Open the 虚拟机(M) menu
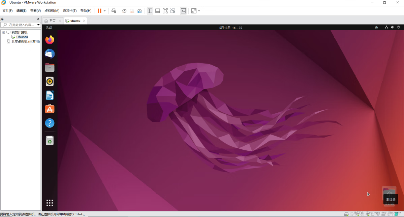 click(x=52, y=11)
